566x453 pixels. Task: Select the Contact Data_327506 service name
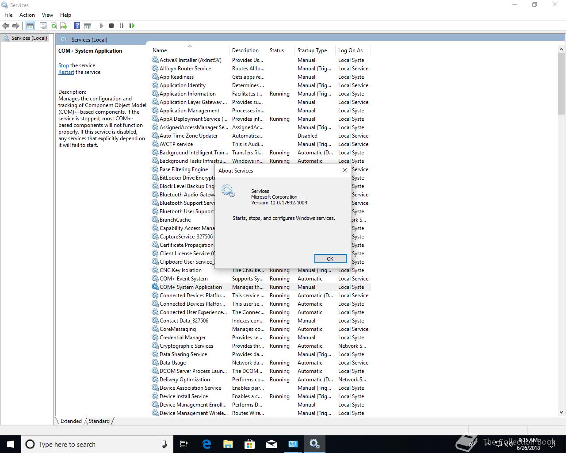pos(184,321)
